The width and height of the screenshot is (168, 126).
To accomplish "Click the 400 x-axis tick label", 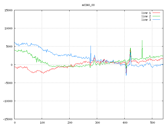I will 125,122.
